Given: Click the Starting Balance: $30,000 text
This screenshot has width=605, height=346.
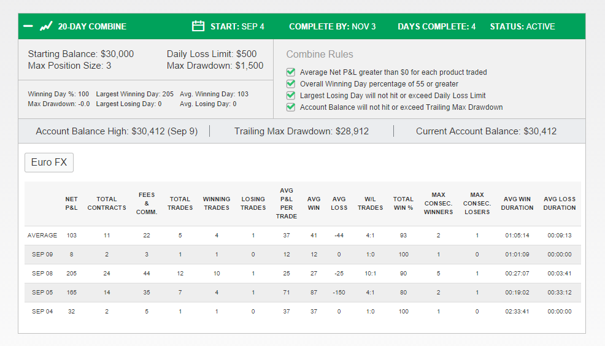Looking at the screenshot, I should [x=80, y=54].
